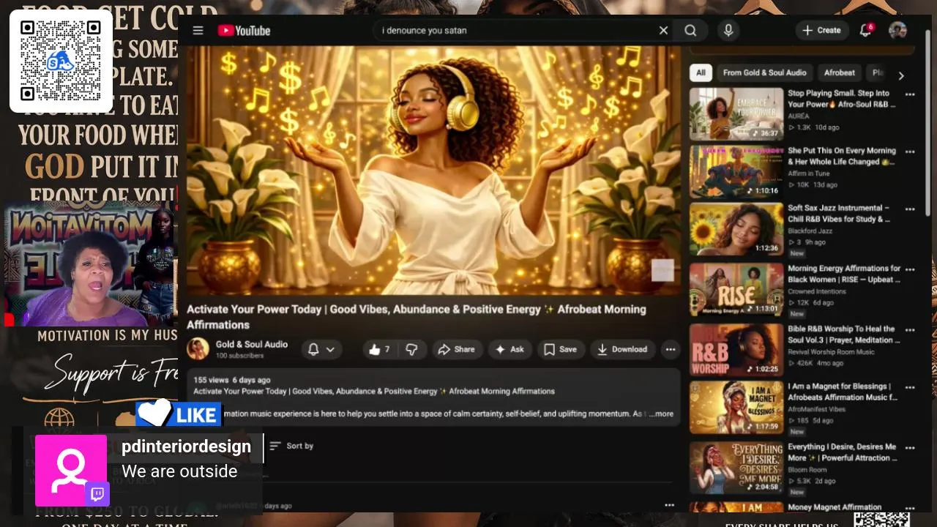Click the Affirm in Tune channel name
The image size is (937, 527).
tap(809, 173)
